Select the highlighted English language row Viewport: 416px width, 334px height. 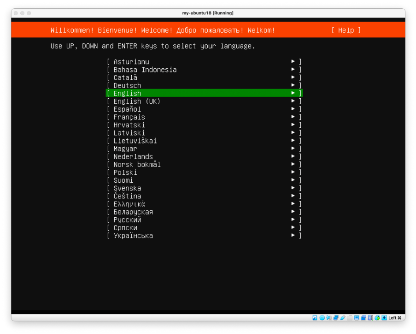pos(204,93)
